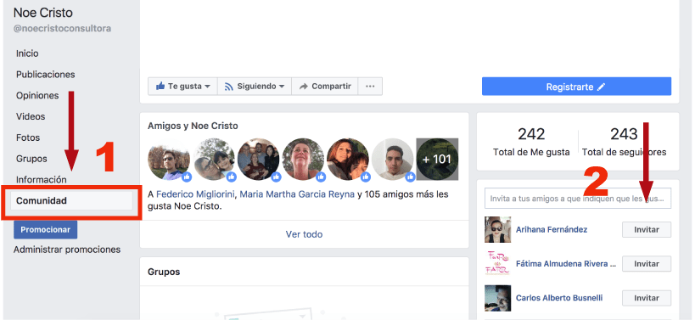
Task: Go to Publicaciones in the sidebar
Action: [x=45, y=75]
